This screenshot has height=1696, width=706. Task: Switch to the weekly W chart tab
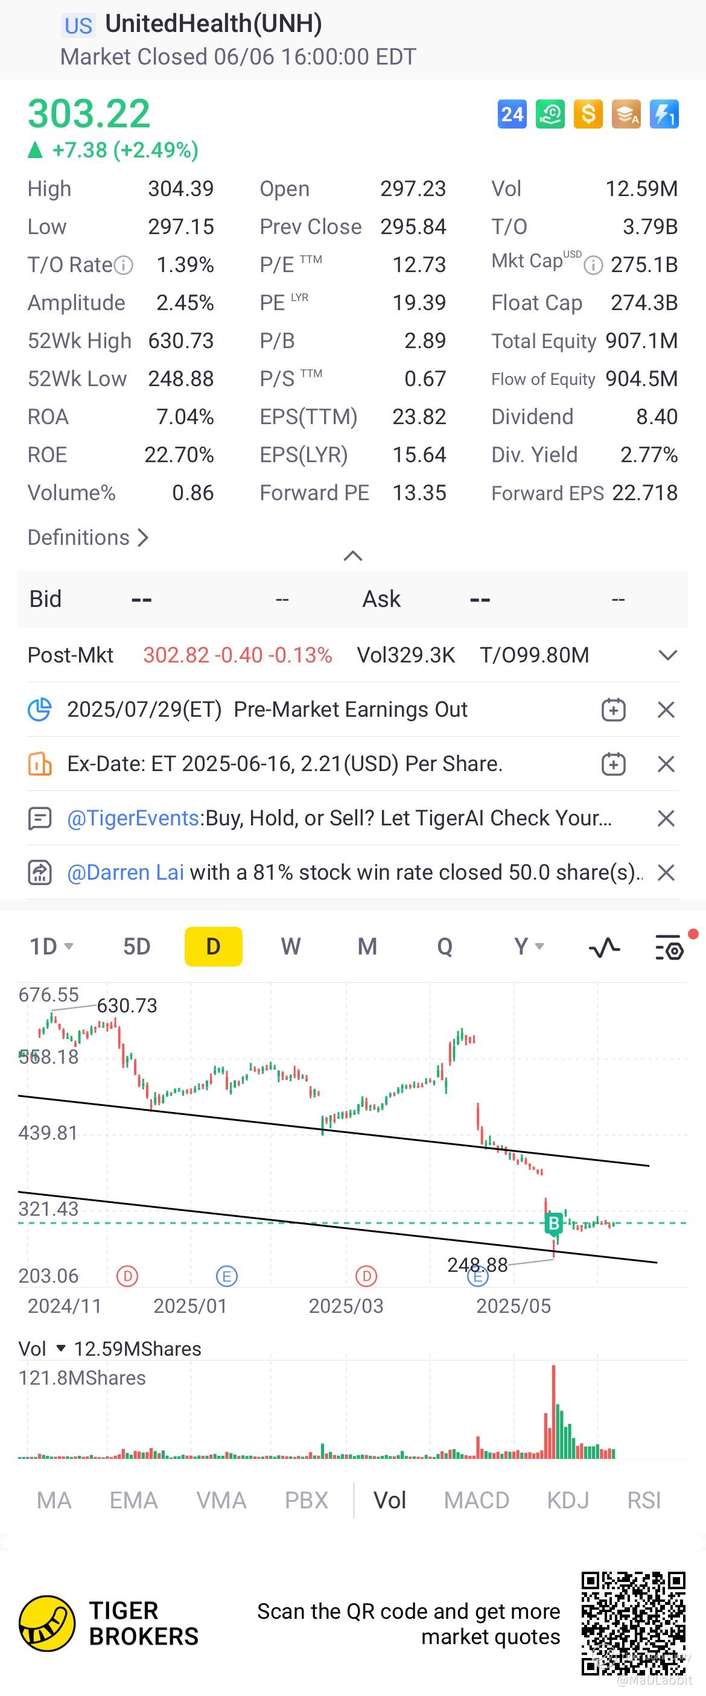pyautogui.click(x=290, y=947)
